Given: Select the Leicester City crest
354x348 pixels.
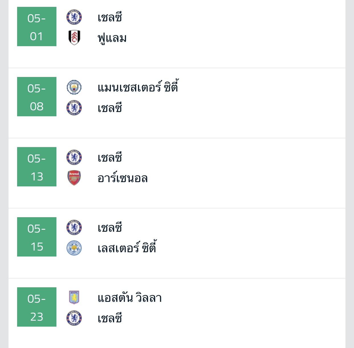Looking at the screenshot, I should click(74, 248).
